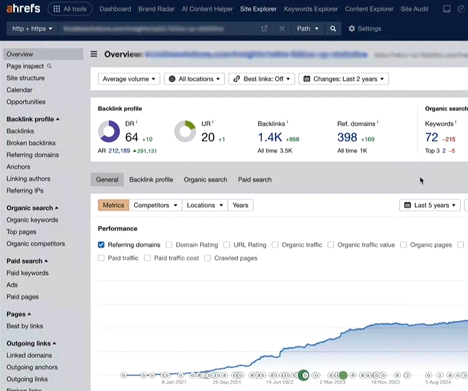
Task: Open the URL in new tab icon
Action: coord(264,29)
